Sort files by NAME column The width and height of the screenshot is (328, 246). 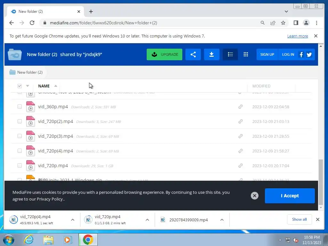[44, 86]
